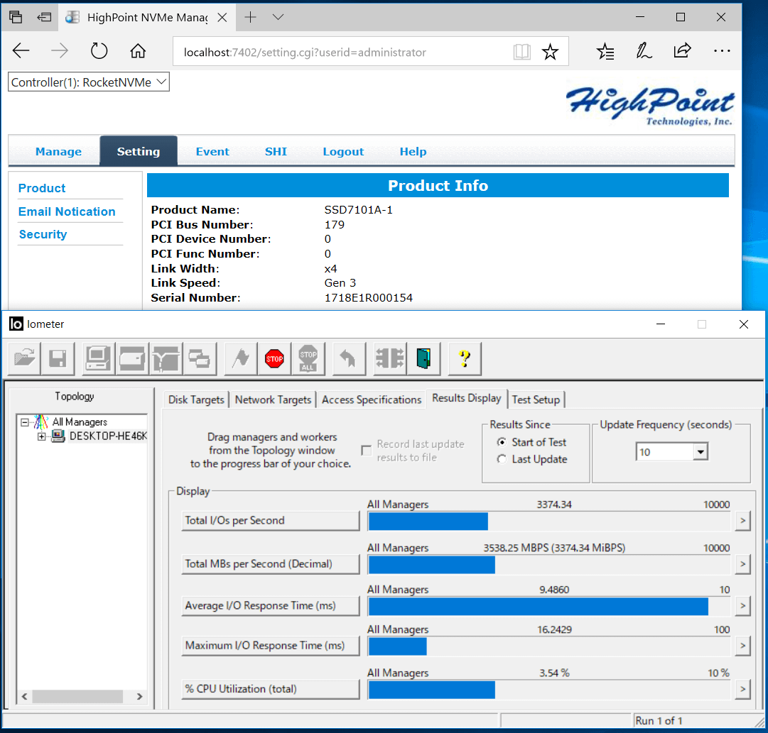Screen dimensions: 768x733
Task: Switch to the Disk Targets tab
Action: coord(196,399)
